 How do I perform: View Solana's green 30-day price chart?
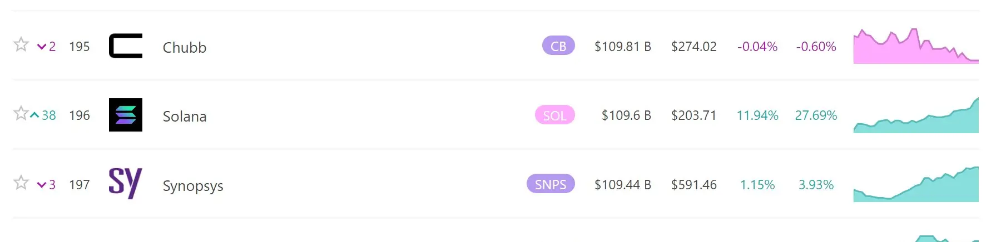[916, 115]
